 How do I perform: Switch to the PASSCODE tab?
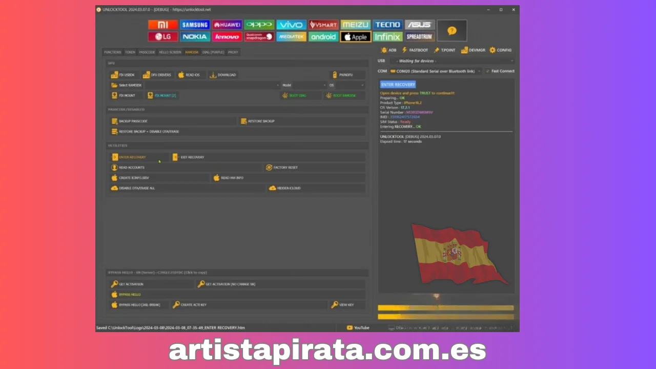pos(147,52)
